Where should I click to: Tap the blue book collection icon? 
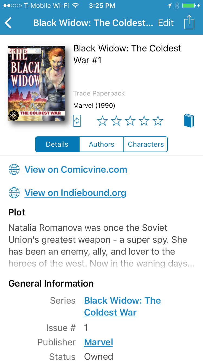point(189,121)
